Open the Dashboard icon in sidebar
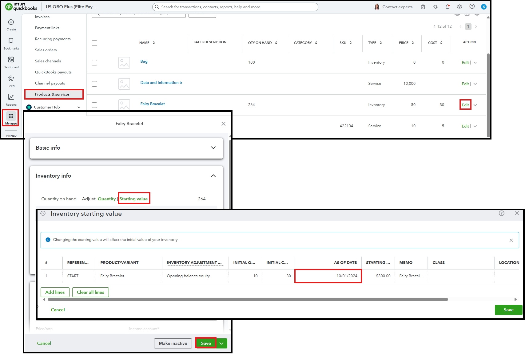The width and height of the screenshot is (525, 354). (x=11, y=60)
